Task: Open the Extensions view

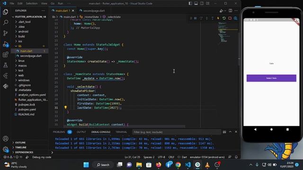Action: [x=5, y=55]
